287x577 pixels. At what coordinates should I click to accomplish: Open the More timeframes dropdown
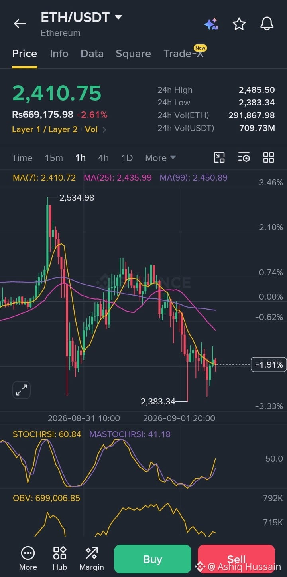point(160,158)
